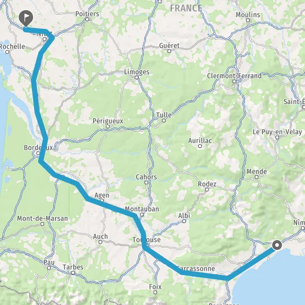
Task: Click the blue route line near Carcassonne
Action: (x=202, y=275)
